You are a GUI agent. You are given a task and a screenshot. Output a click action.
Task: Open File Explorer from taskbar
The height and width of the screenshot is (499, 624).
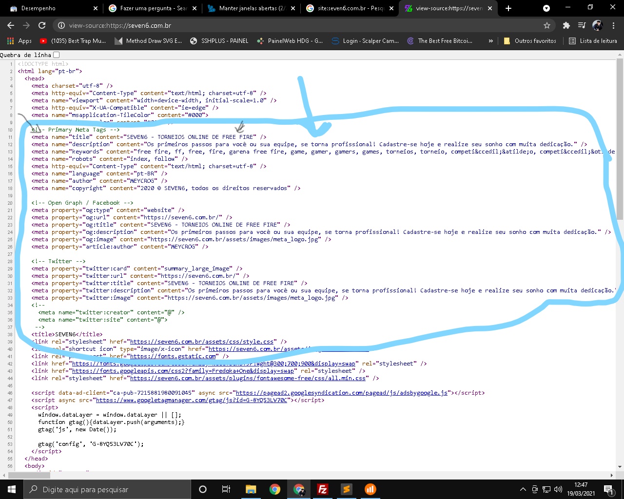click(251, 489)
